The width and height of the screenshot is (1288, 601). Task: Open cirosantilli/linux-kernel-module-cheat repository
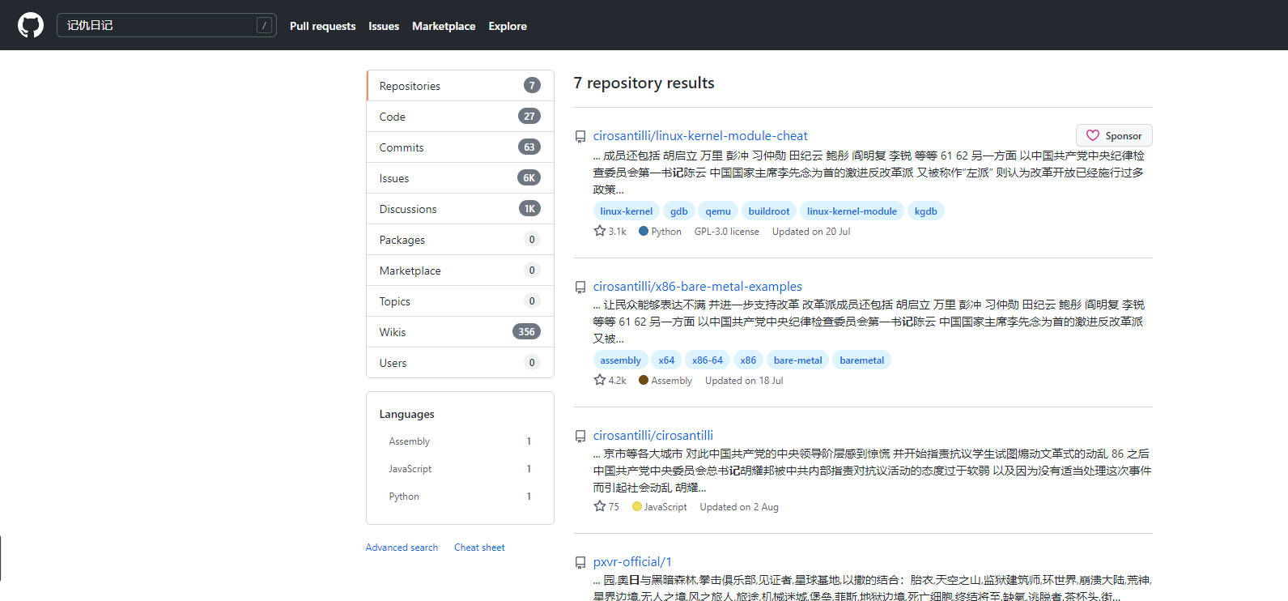point(700,136)
